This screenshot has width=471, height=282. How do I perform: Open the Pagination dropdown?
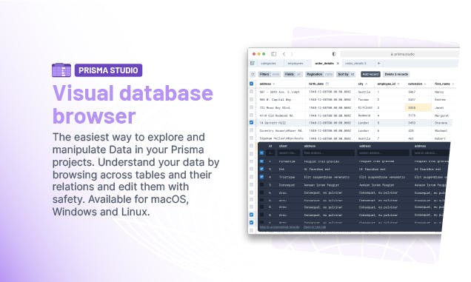click(x=320, y=74)
